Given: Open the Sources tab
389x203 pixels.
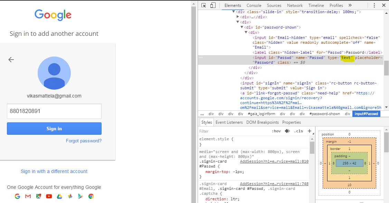Looking at the screenshot, I should point(274,6).
